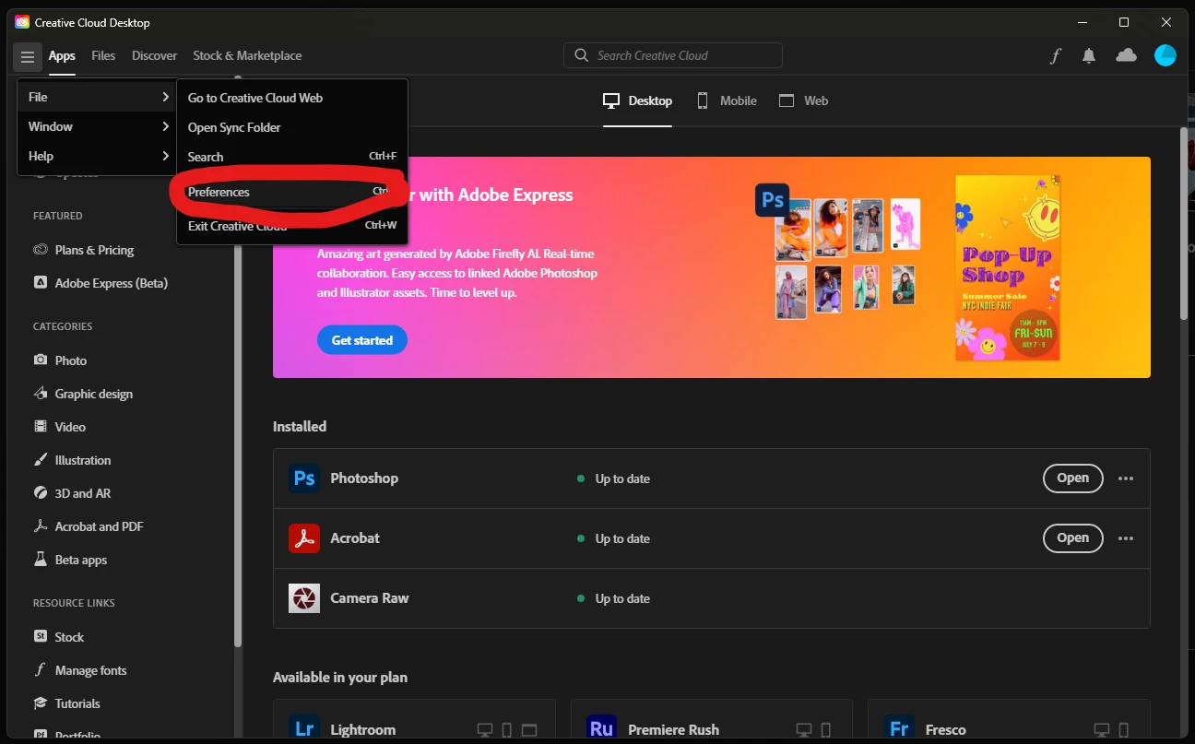The width and height of the screenshot is (1195, 744).
Task: Click the Pop-Up Shop banner thumbnail
Action: tap(1008, 267)
